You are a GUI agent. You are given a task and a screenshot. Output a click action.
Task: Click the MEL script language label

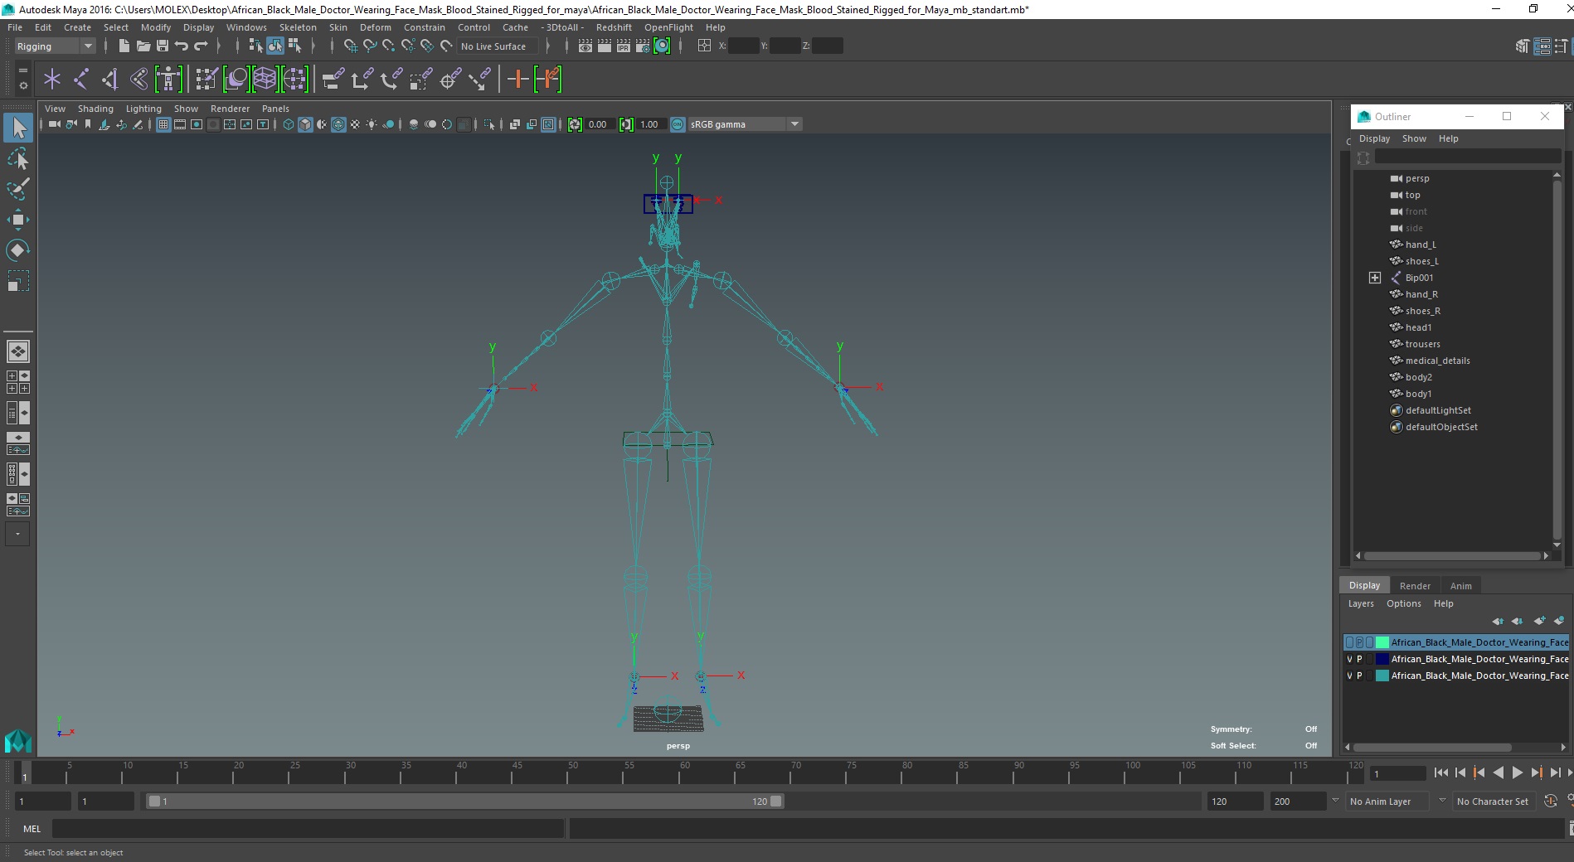[32, 829]
